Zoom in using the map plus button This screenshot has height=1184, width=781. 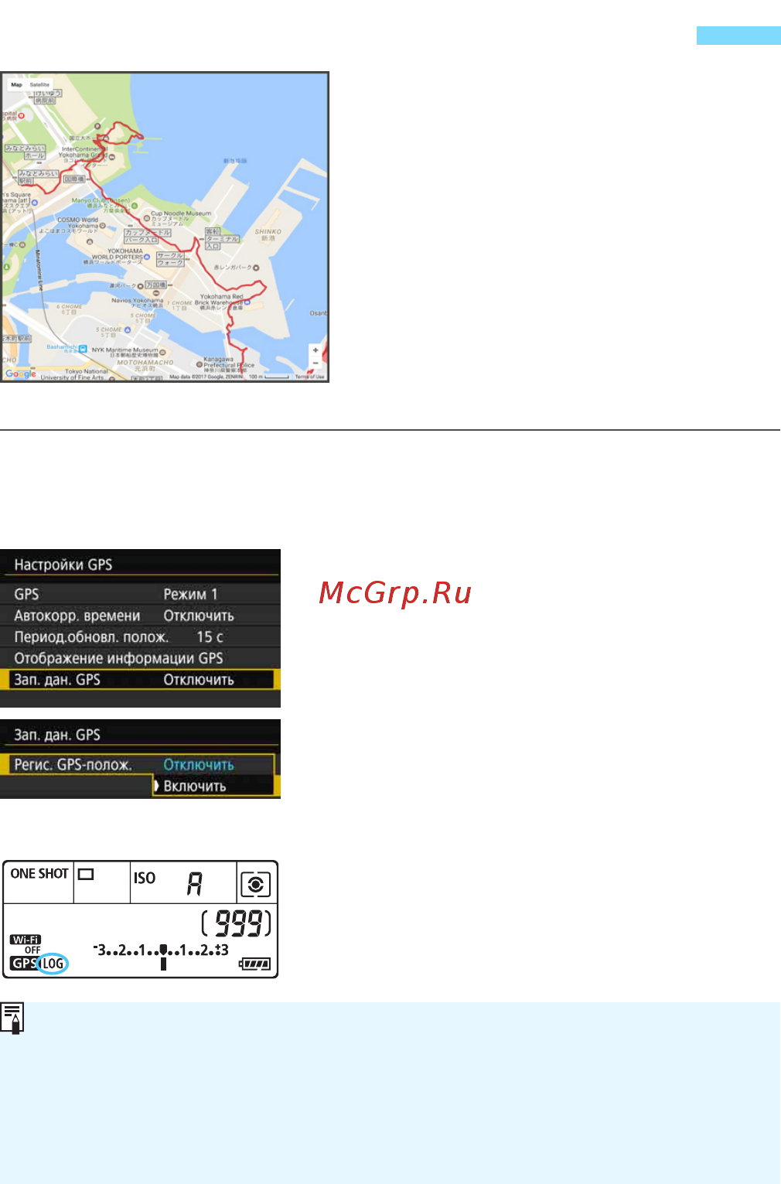pyautogui.click(x=315, y=350)
